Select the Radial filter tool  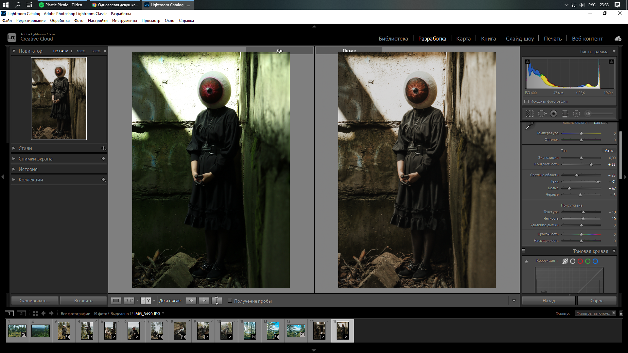(x=576, y=114)
